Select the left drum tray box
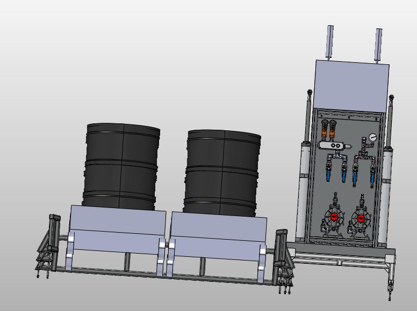 coord(117,228)
